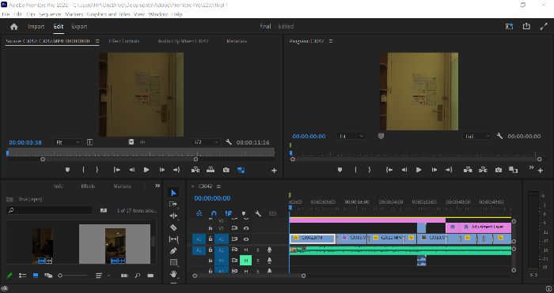Screen dimensions: 554x293
Task: Toggle Linked Selection in timeline header
Action: point(229,213)
